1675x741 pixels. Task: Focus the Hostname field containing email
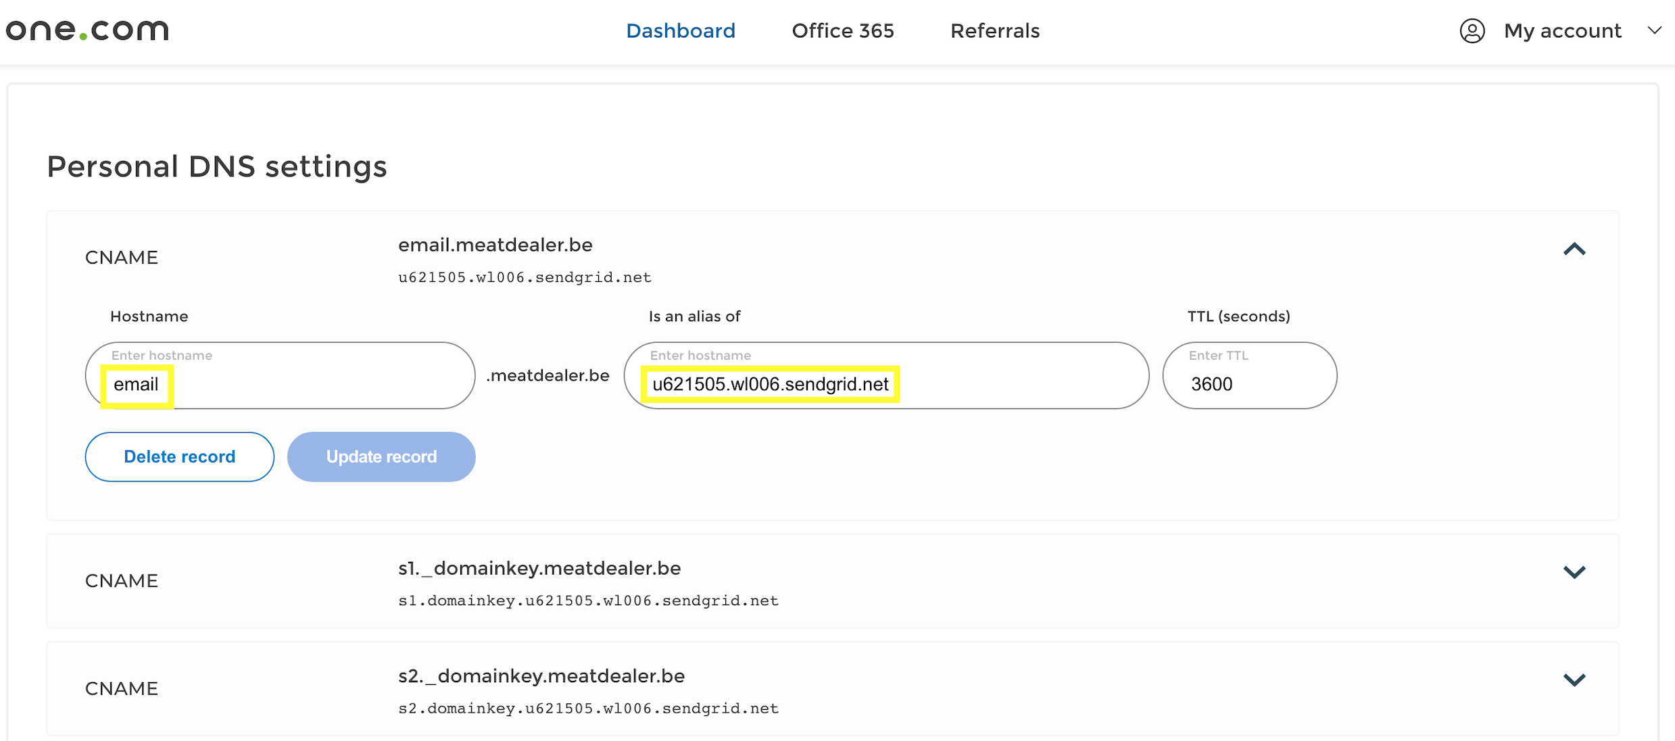(280, 375)
